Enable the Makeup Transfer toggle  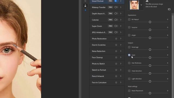coord(116,7)
